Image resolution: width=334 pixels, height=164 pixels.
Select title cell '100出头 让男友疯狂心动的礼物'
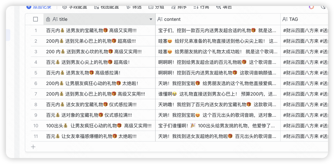coord(99,126)
